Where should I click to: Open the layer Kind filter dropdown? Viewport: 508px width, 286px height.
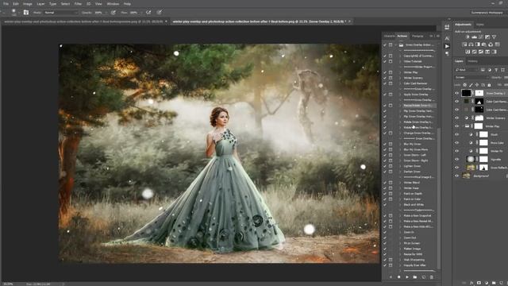coord(467,70)
